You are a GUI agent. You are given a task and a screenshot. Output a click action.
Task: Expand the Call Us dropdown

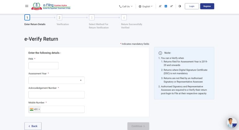point(126,6)
